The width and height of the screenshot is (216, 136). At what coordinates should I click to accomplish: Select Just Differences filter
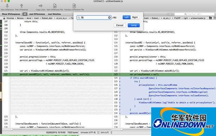coord(37,14)
